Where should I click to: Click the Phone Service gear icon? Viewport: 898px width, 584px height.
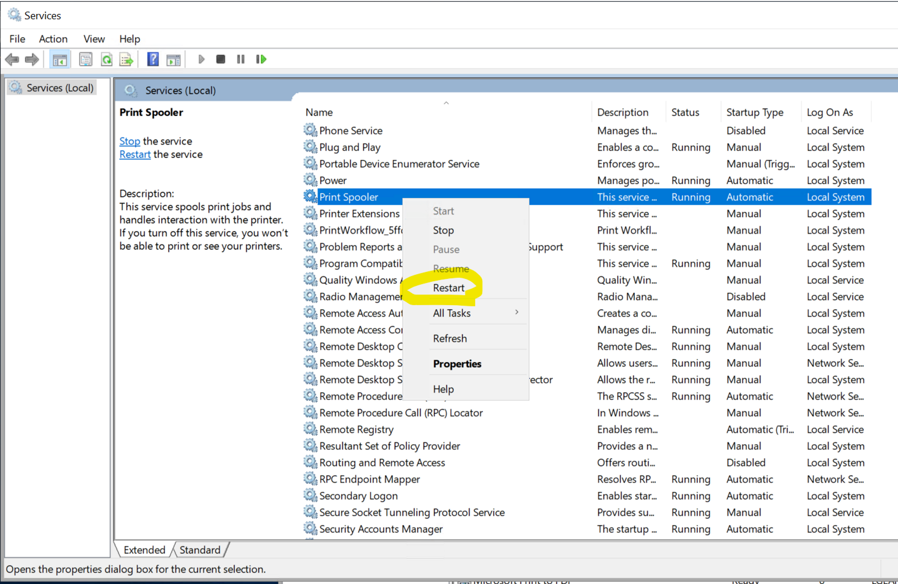(310, 130)
